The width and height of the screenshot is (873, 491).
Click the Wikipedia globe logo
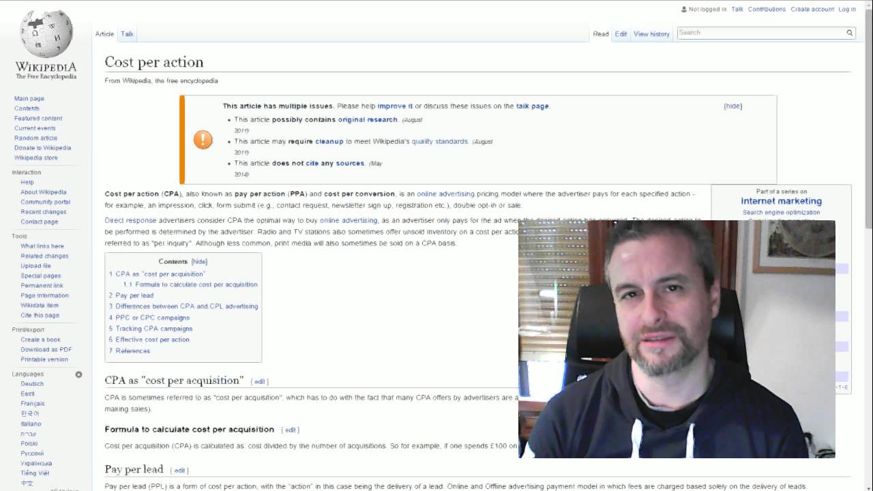tap(46, 33)
